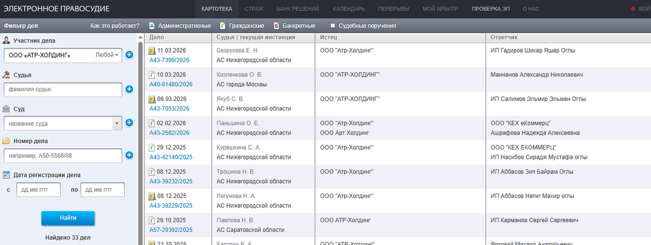This screenshot has width=651, height=245.
Task: Click case type icon for А43-39229/2025
Action: [x=152, y=196]
